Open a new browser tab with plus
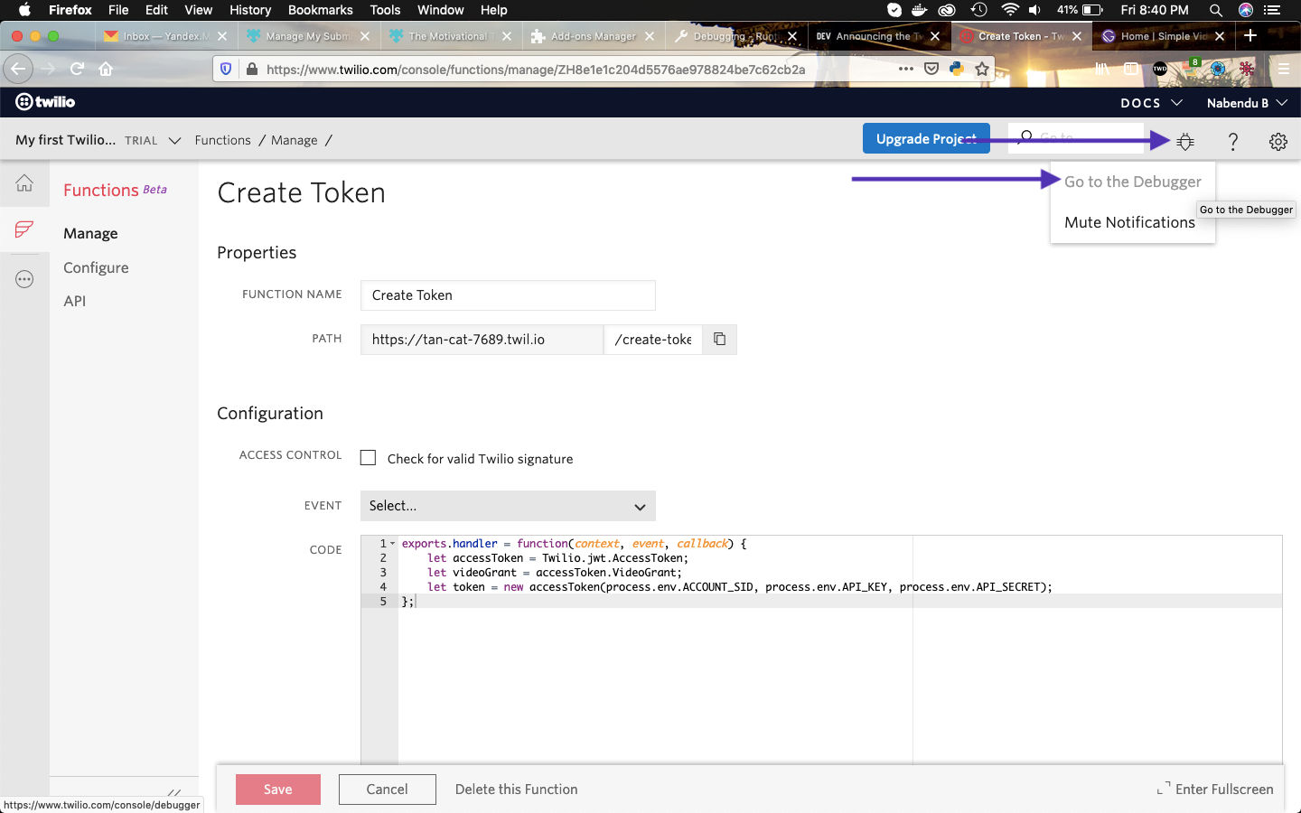Screen dimensions: 1301x813 pos(1250,35)
